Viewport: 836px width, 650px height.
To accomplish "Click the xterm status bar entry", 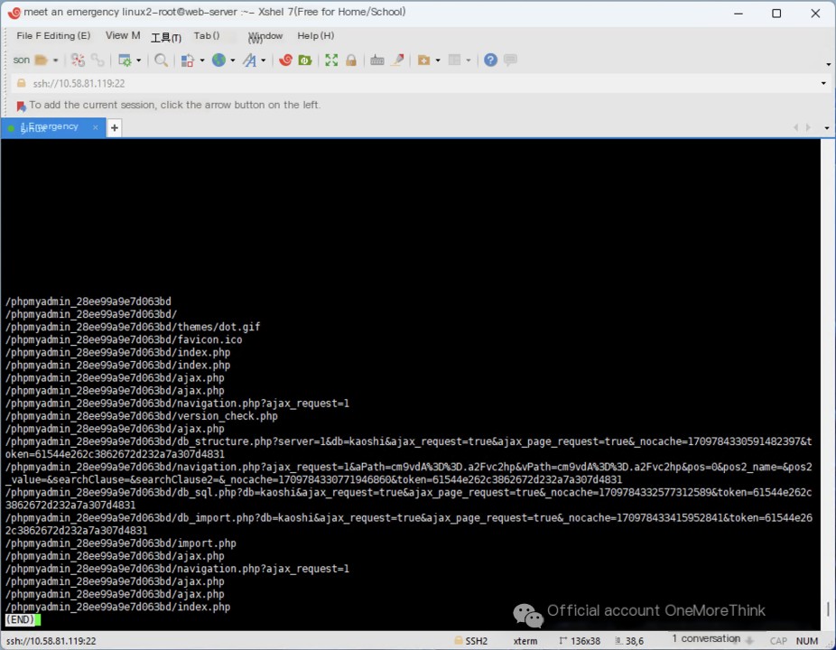I will pos(525,640).
